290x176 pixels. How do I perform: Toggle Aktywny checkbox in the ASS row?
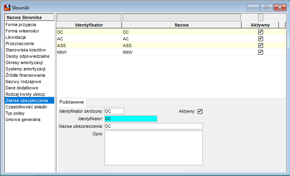(x=261, y=45)
